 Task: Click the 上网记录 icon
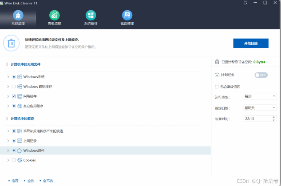coord(20,141)
